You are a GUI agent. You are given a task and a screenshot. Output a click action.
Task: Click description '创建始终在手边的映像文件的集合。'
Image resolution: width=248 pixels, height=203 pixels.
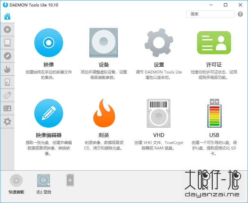49,75
